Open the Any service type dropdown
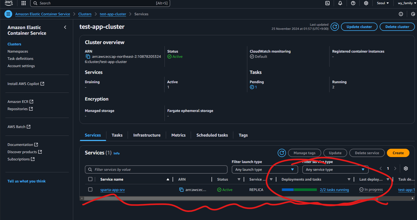This screenshot has width=417, height=220. coord(335,169)
